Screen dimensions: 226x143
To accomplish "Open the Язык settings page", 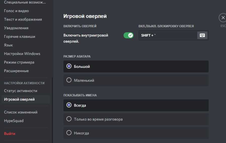I will 8,45.
